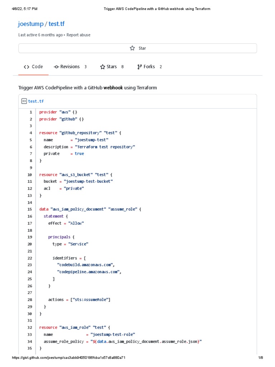The width and height of the screenshot is (275, 367).
Task: Click the code brackets icon
Action: pos(26,67)
